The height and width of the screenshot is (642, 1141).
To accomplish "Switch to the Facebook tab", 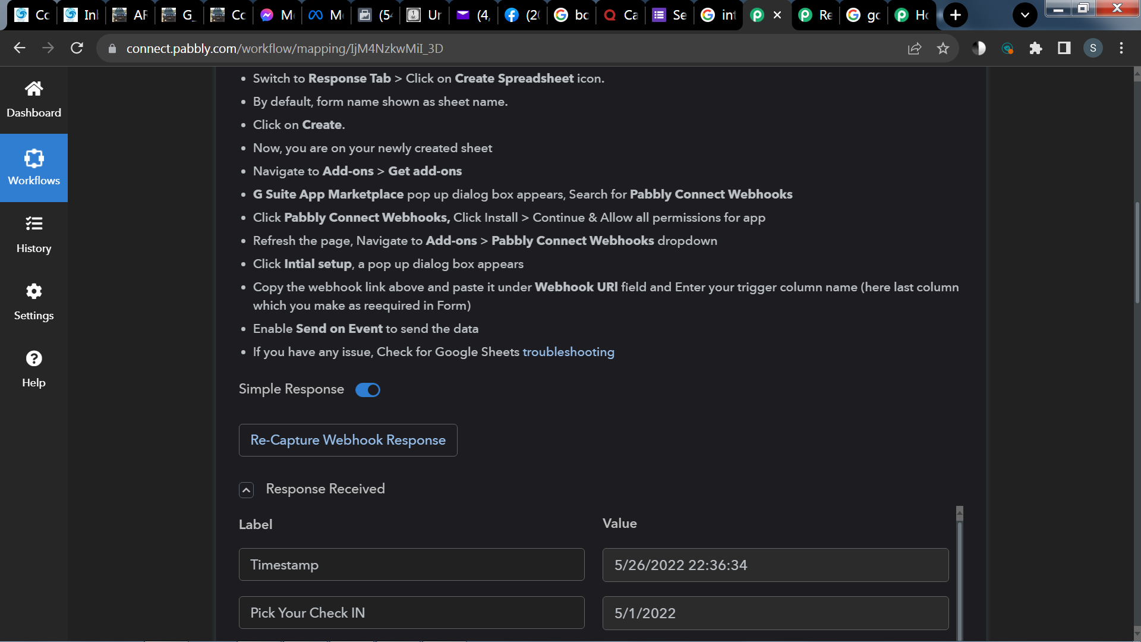I will 523,15.
